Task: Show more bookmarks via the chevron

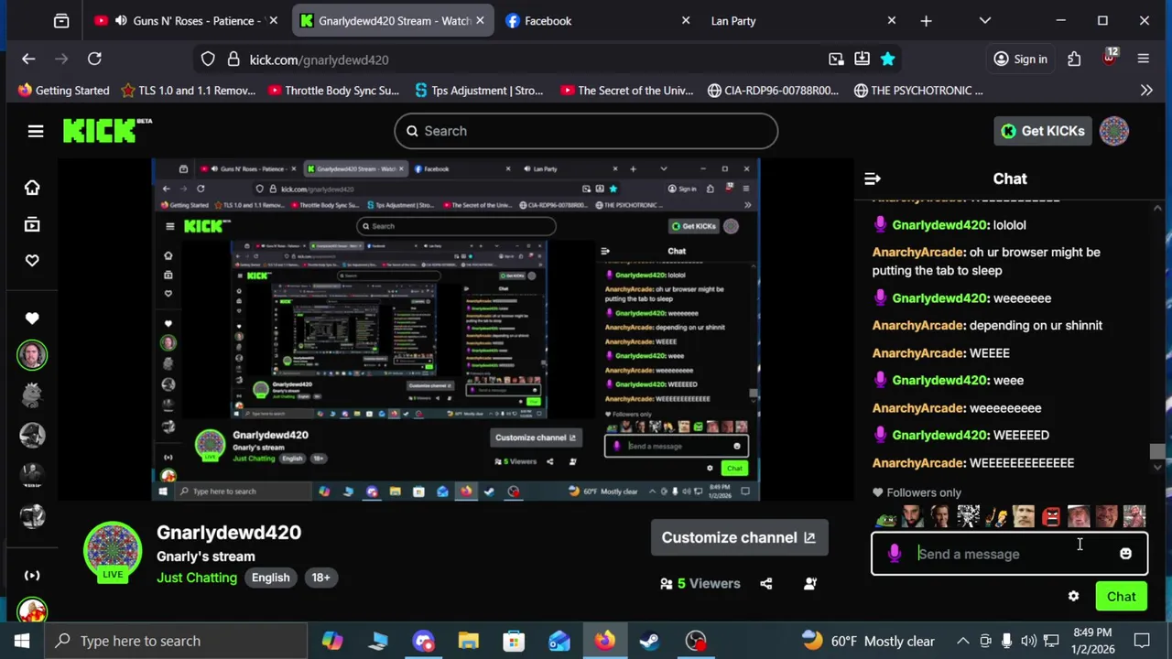Action: coord(1145,90)
